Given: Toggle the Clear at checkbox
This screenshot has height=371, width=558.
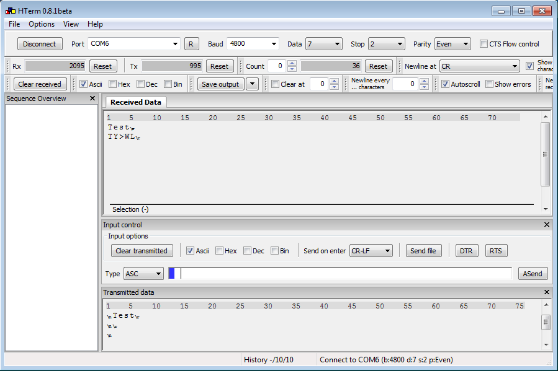Looking at the screenshot, I should point(275,84).
